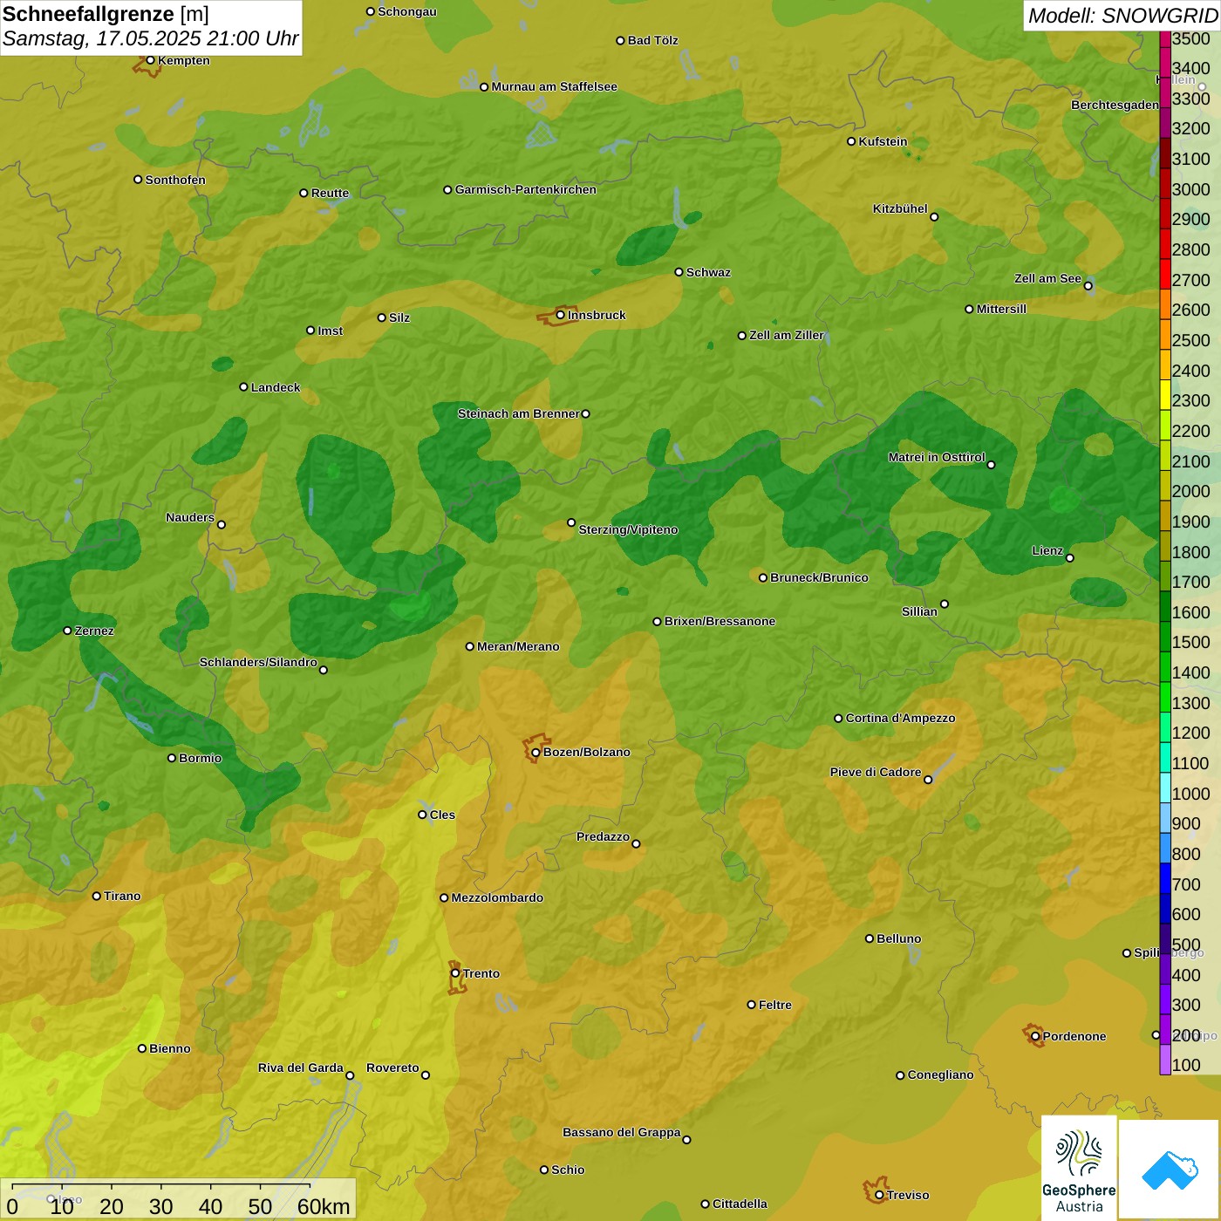Screen dimensions: 1221x1221
Task: Select the Riva del Garda label
Action: 300,1068
